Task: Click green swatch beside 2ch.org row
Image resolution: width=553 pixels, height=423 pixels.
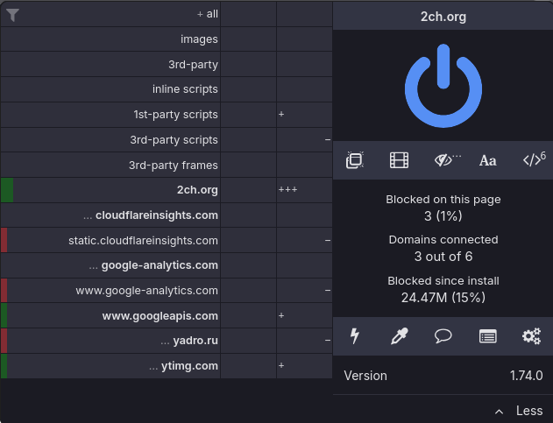Action: (7, 190)
